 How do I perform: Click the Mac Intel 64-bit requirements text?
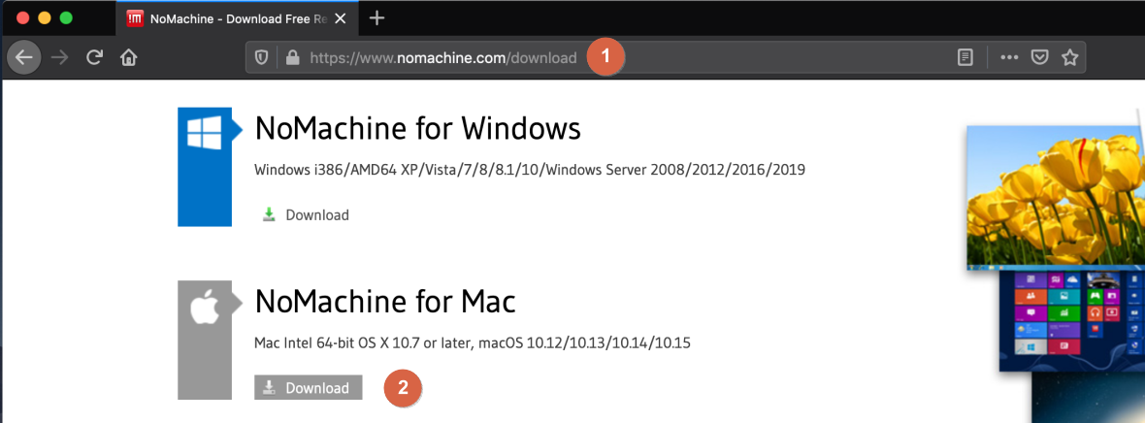473,342
